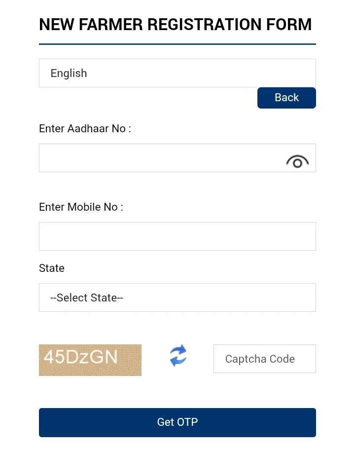Expand the Select State dropdown
Image resolution: width=355 pixels, height=450 pixels.
pyautogui.click(x=177, y=298)
